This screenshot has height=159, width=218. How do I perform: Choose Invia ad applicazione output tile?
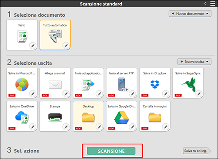88,83
